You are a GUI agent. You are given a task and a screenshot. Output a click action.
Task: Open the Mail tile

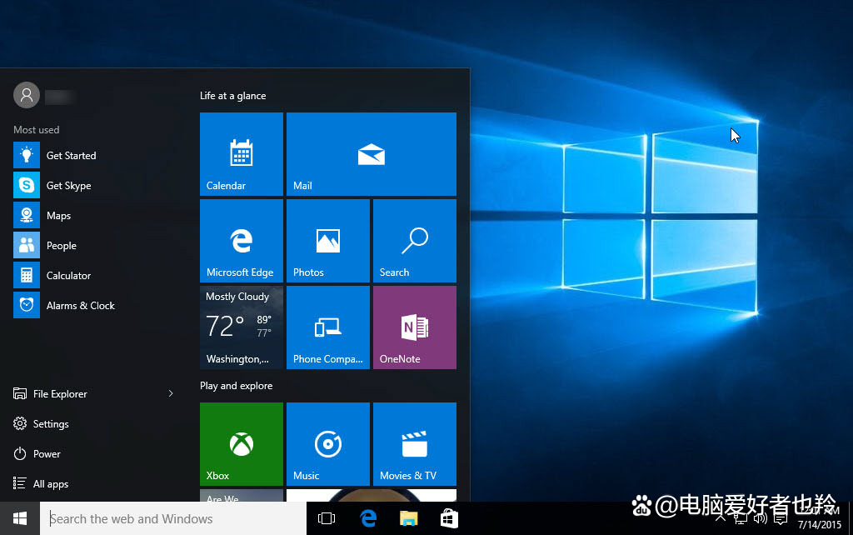tap(372, 154)
